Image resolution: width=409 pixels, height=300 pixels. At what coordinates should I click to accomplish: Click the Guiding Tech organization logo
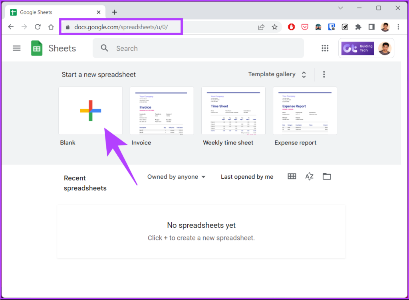tap(357, 48)
